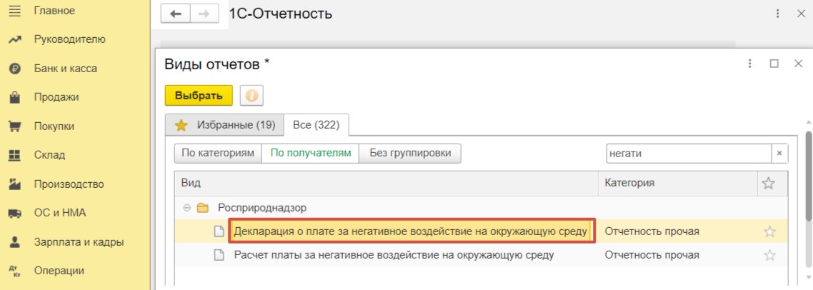This screenshot has width=813, height=290.
Task: Switch to the Избранные (19) tab
Action: coord(224,125)
